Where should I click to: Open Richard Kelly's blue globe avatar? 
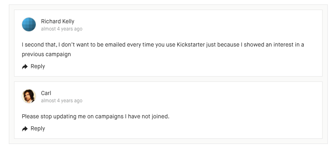point(29,24)
